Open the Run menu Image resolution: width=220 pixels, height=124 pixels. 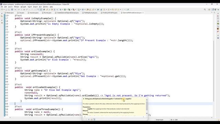point(41,7)
